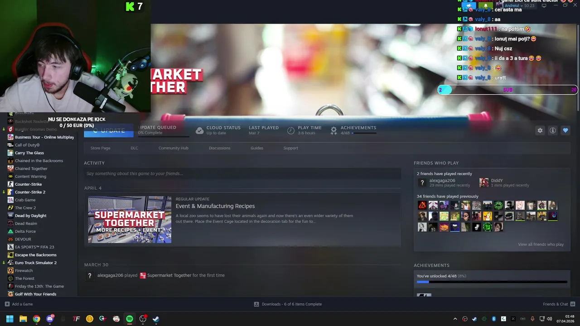Open Discord from taskbar
The width and height of the screenshot is (580, 326).
pyautogui.click(x=50, y=319)
